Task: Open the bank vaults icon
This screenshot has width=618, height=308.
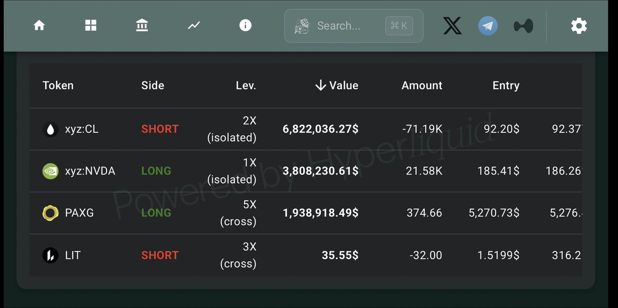Action: point(142,25)
